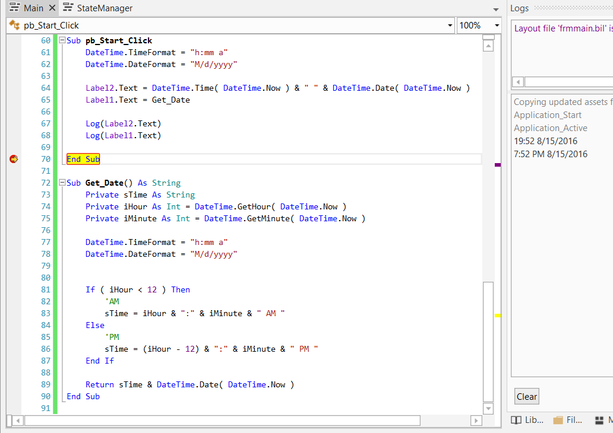This screenshot has height=433, width=613.
Task: Click the purple marker in the overview margin
Action: 498,165
